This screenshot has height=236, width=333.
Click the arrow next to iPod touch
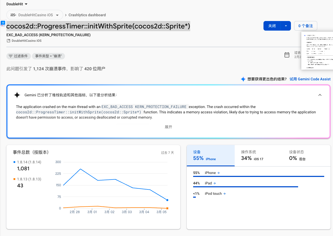pos(224,194)
